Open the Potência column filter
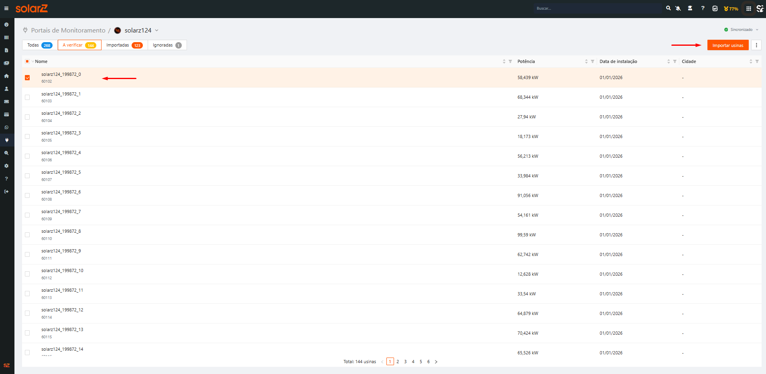This screenshot has width=766, height=374. pos(592,61)
